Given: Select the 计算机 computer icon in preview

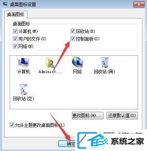Looking at the screenshot, I should click(24, 63).
